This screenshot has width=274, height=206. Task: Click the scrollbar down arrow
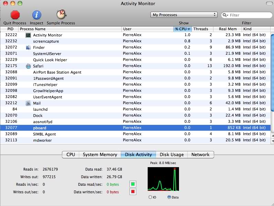[272, 141]
